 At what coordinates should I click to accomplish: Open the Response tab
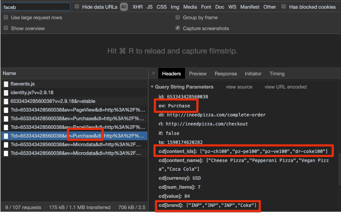point(226,74)
